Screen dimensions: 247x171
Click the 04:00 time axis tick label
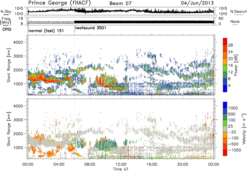(x=59, y=165)
